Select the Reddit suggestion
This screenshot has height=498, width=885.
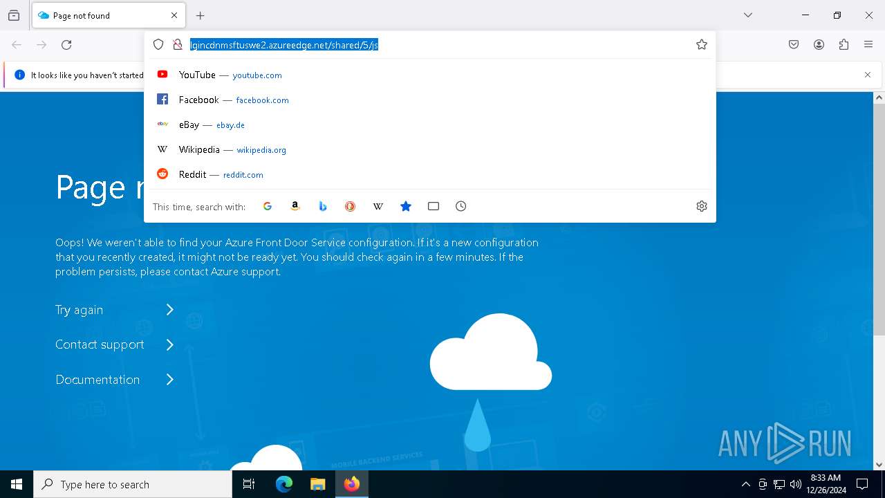[x=430, y=174]
